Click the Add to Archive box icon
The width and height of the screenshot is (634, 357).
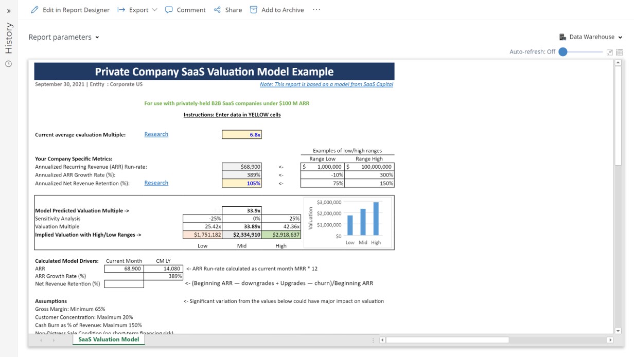click(253, 10)
